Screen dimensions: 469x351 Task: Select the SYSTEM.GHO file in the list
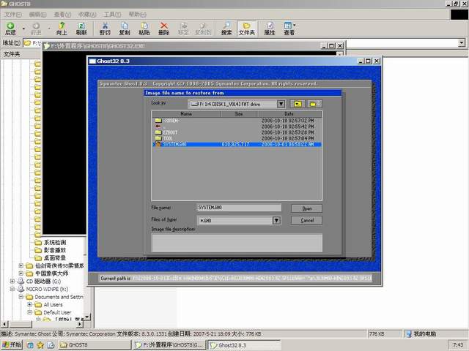click(174, 145)
